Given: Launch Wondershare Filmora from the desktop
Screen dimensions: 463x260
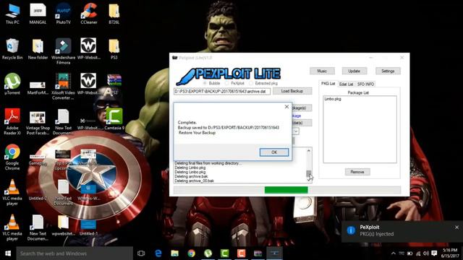Looking at the screenshot, I should pyautogui.click(x=63, y=51).
